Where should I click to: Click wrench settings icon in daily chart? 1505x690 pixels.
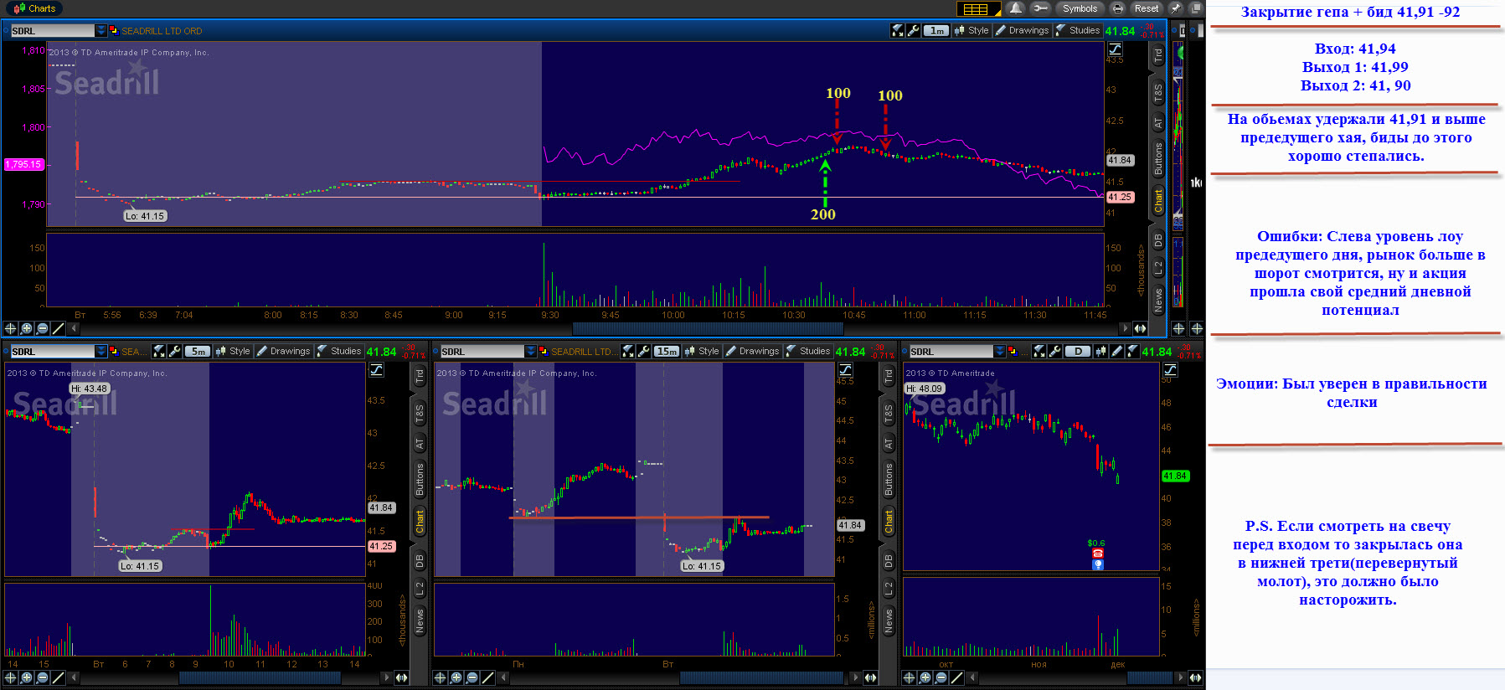click(1055, 352)
